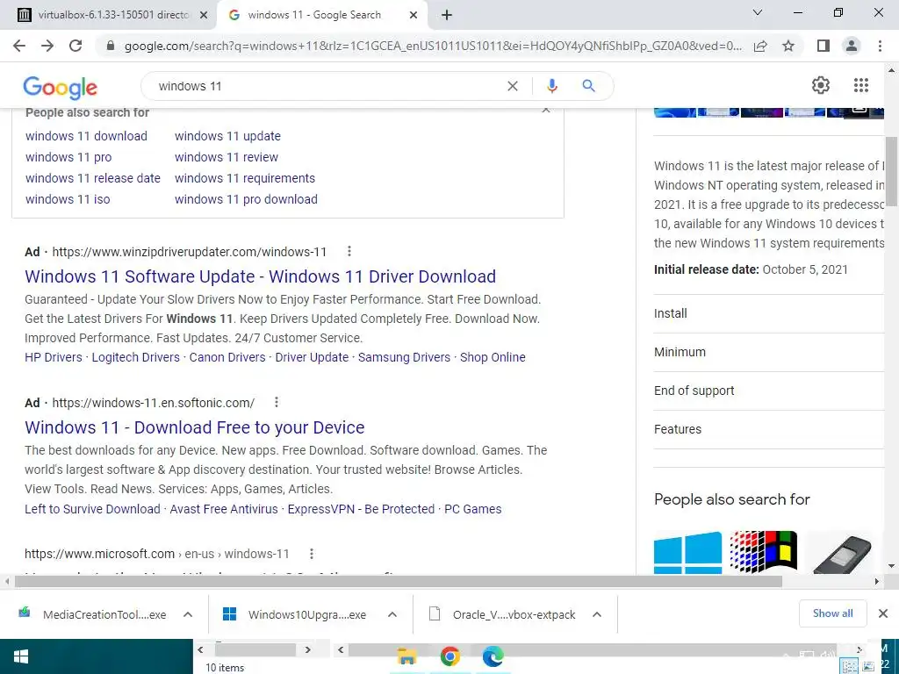Search for windows 11 iso

(68, 199)
